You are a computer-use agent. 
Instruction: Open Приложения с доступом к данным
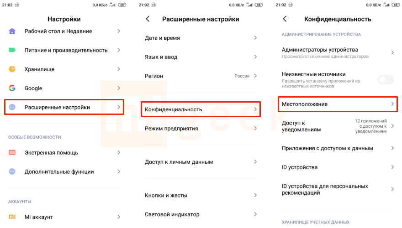(337, 148)
